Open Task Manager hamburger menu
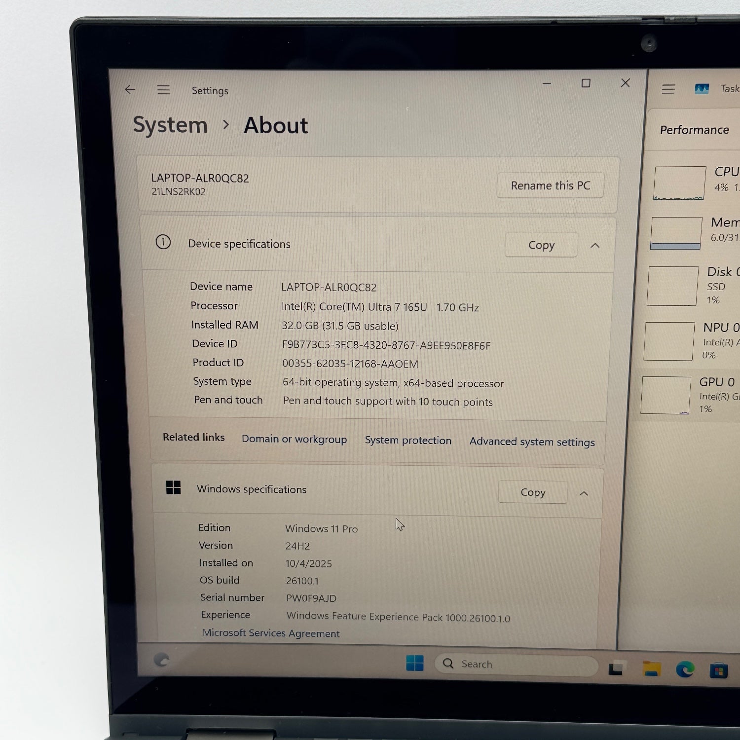This screenshot has height=740, width=740. pyautogui.click(x=668, y=89)
